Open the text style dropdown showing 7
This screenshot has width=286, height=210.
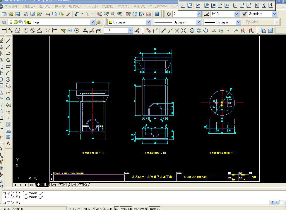(199, 14)
